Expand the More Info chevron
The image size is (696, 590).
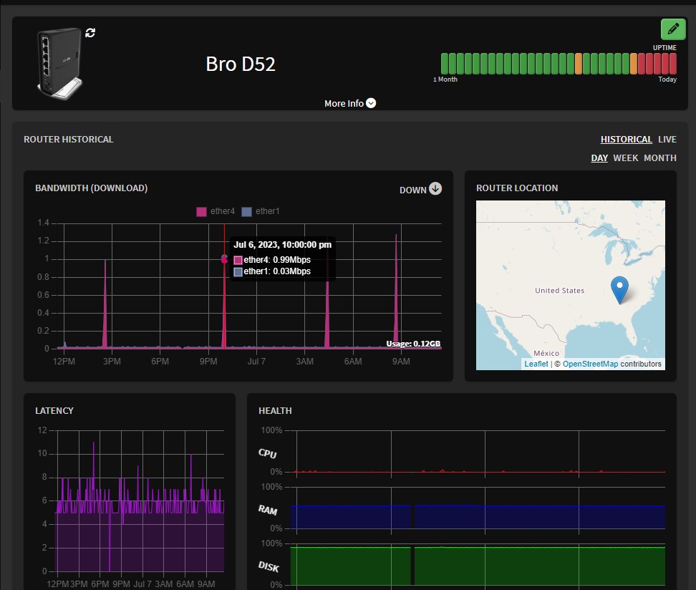pyautogui.click(x=371, y=103)
